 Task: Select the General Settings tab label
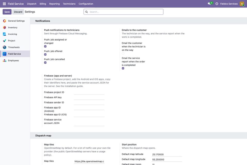16,21
